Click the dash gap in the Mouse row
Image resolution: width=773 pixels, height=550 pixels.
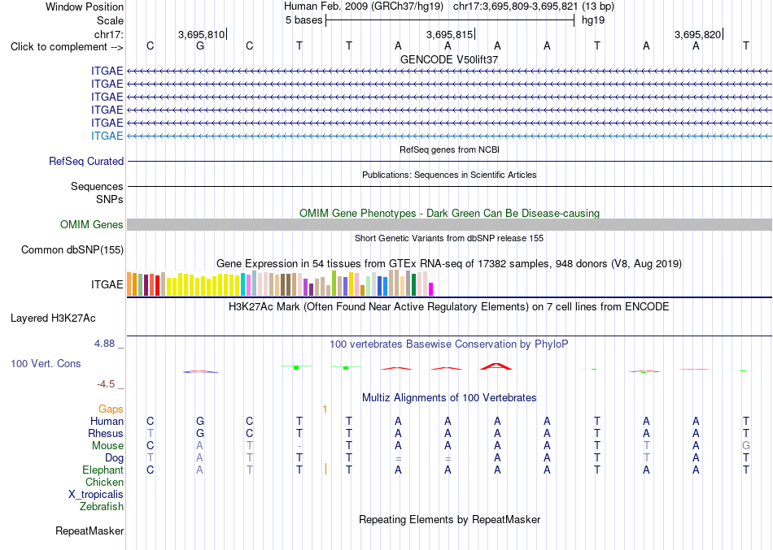[x=299, y=446]
